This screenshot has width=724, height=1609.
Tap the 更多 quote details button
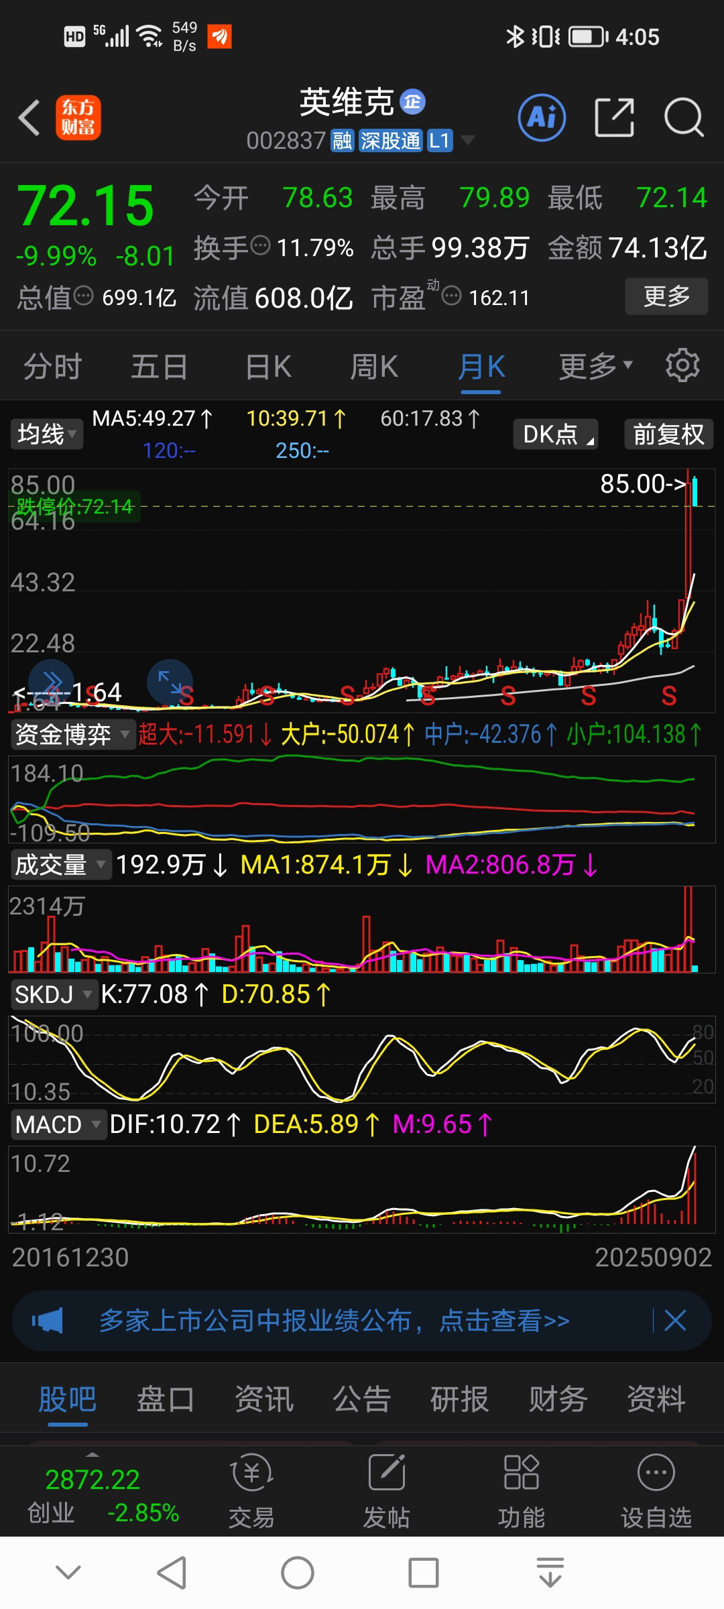(666, 296)
